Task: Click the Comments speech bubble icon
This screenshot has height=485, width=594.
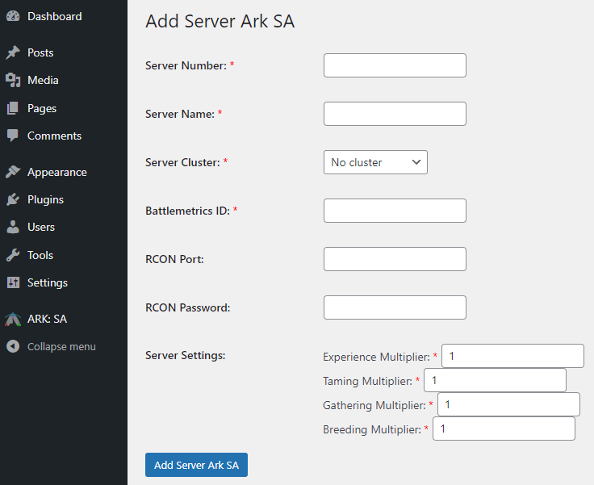Action: pyautogui.click(x=13, y=136)
